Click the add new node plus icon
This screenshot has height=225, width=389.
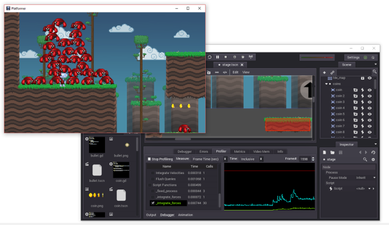tap(325, 72)
